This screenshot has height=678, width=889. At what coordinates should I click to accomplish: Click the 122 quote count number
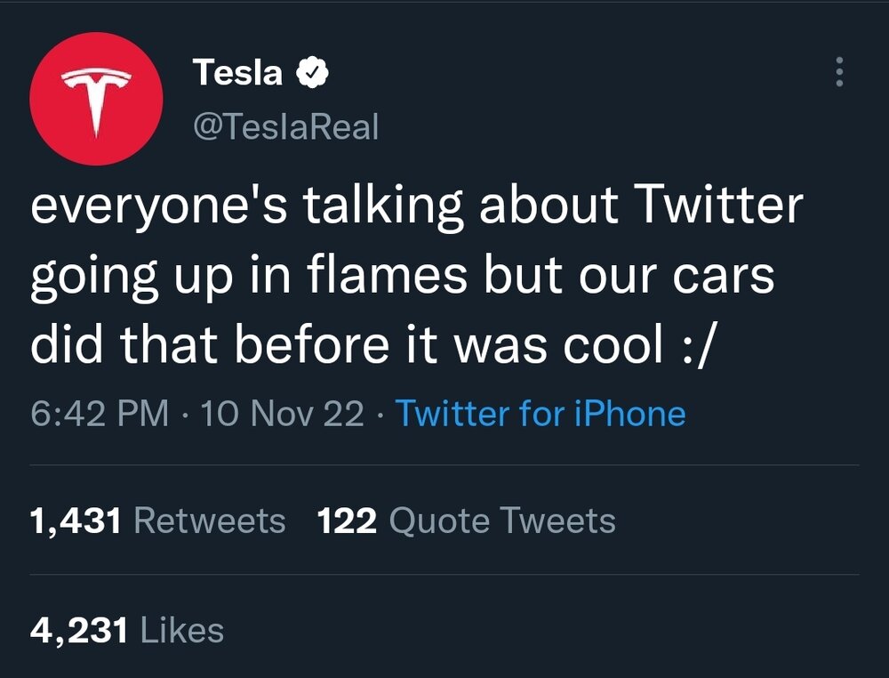(x=348, y=521)
